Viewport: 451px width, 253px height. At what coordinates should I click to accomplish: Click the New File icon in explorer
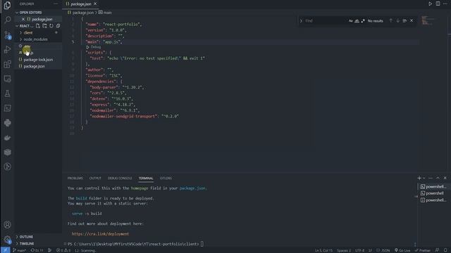[38, 26]
